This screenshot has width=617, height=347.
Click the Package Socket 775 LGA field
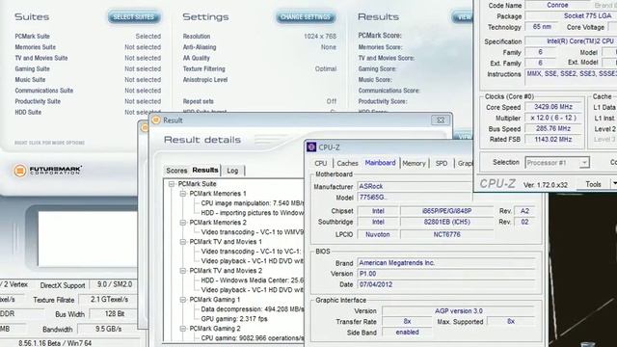pyautogui.click(x=572, y=16)
